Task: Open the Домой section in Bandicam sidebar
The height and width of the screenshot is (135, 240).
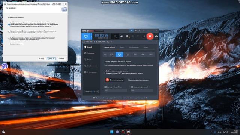Action: point(88,47)
